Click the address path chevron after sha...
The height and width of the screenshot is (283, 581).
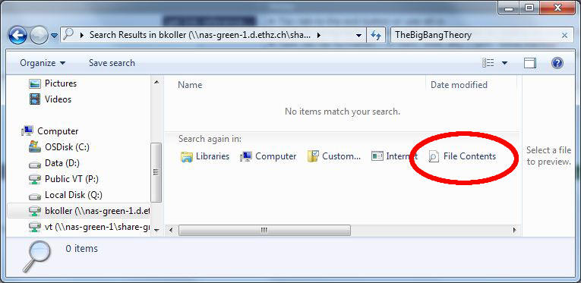click(x=319, y=36)
